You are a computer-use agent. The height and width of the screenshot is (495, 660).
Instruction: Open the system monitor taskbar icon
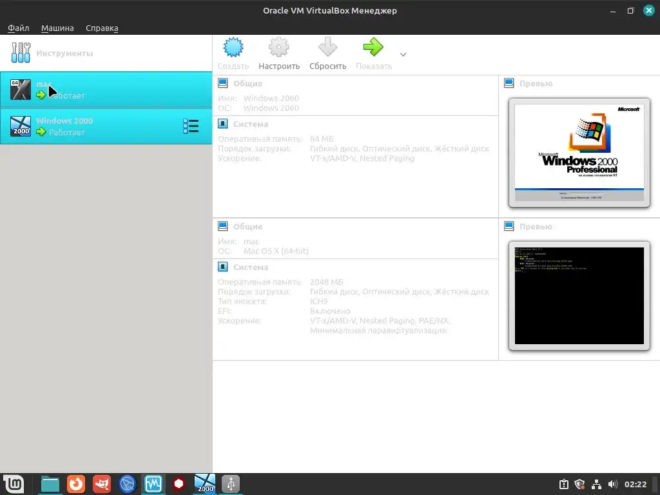click(x=153, y=484)
